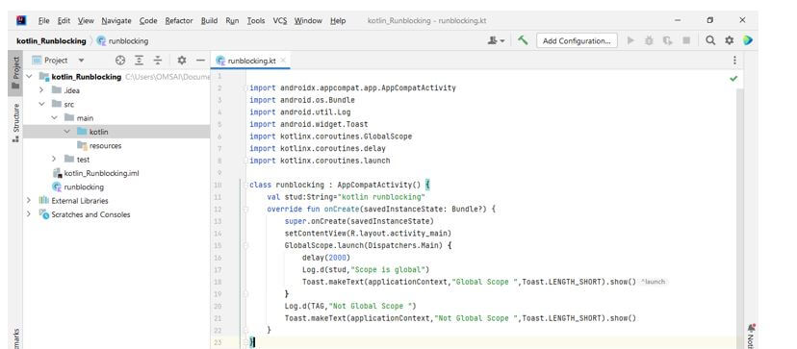Hide the Project panel minus icon
Image resolution: width=797 pixels, height=349 pixels.
point(200,61)
